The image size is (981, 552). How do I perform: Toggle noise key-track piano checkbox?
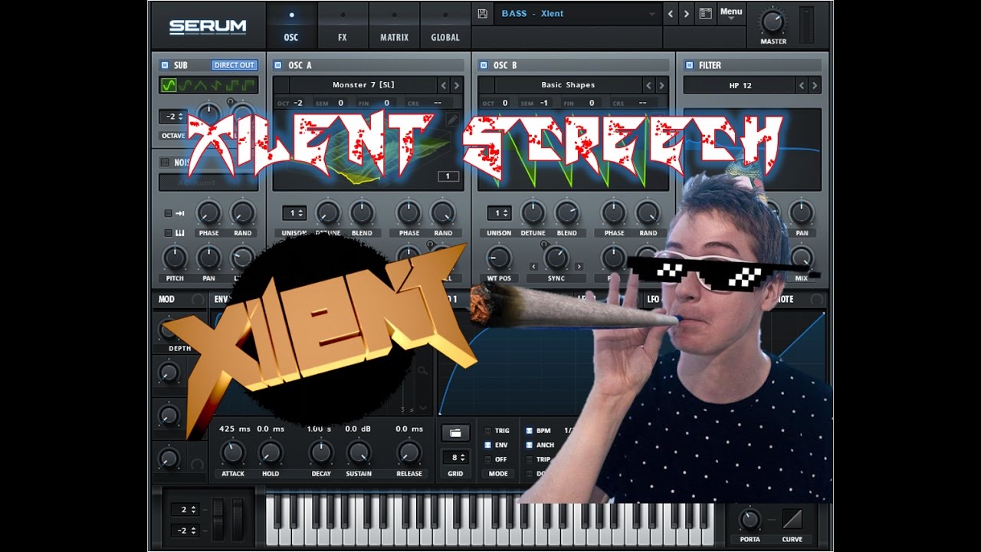point(169,233)
